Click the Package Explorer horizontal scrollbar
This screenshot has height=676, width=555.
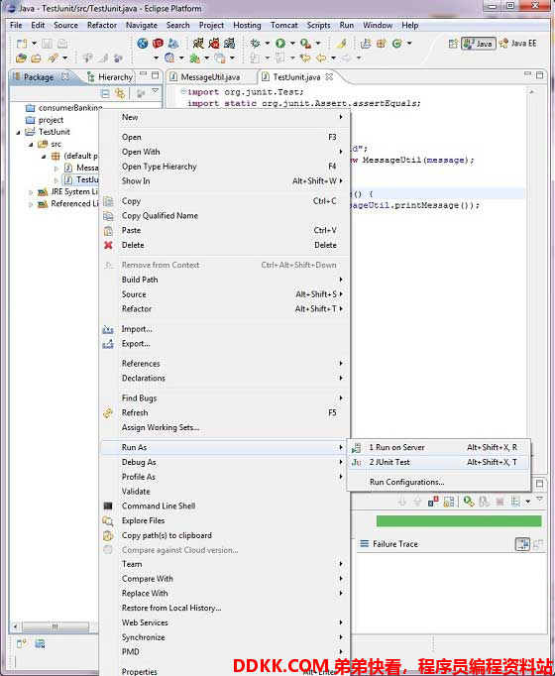coord(55,626)
